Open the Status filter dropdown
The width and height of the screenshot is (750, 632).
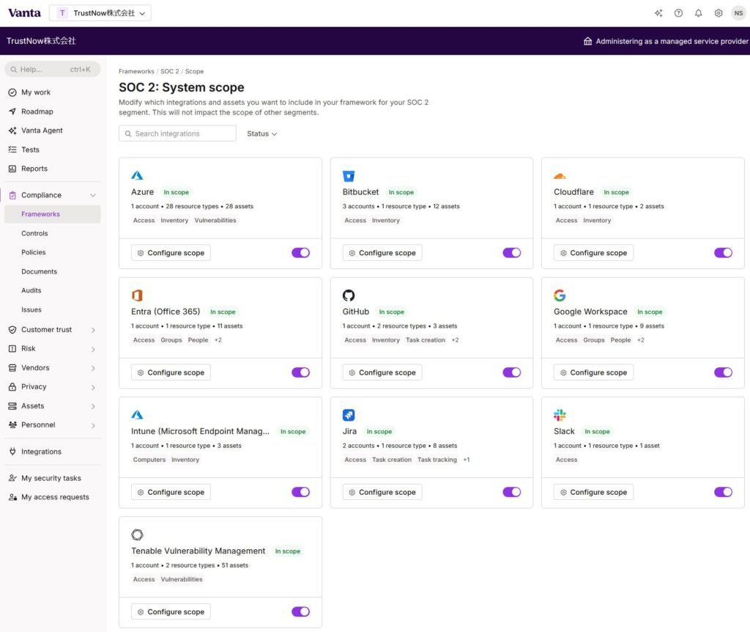[x=261, y=134]
